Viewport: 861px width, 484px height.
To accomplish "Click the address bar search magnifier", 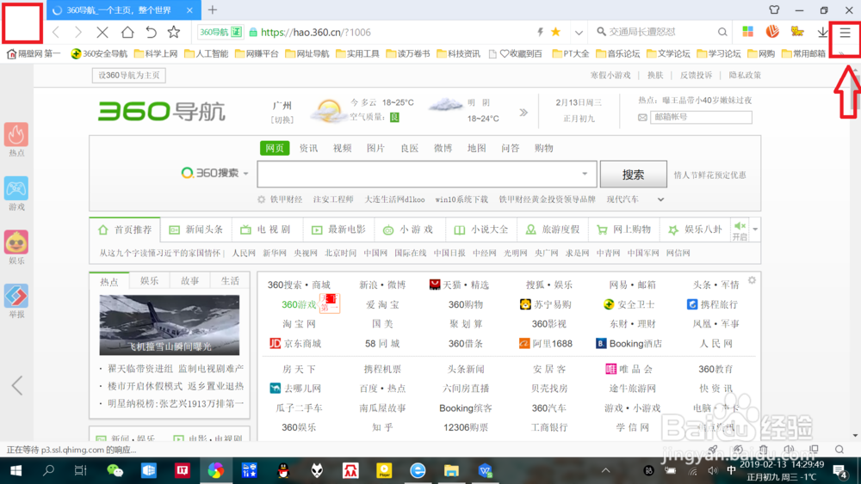I will pyautogui.click(x=722, y=33).
